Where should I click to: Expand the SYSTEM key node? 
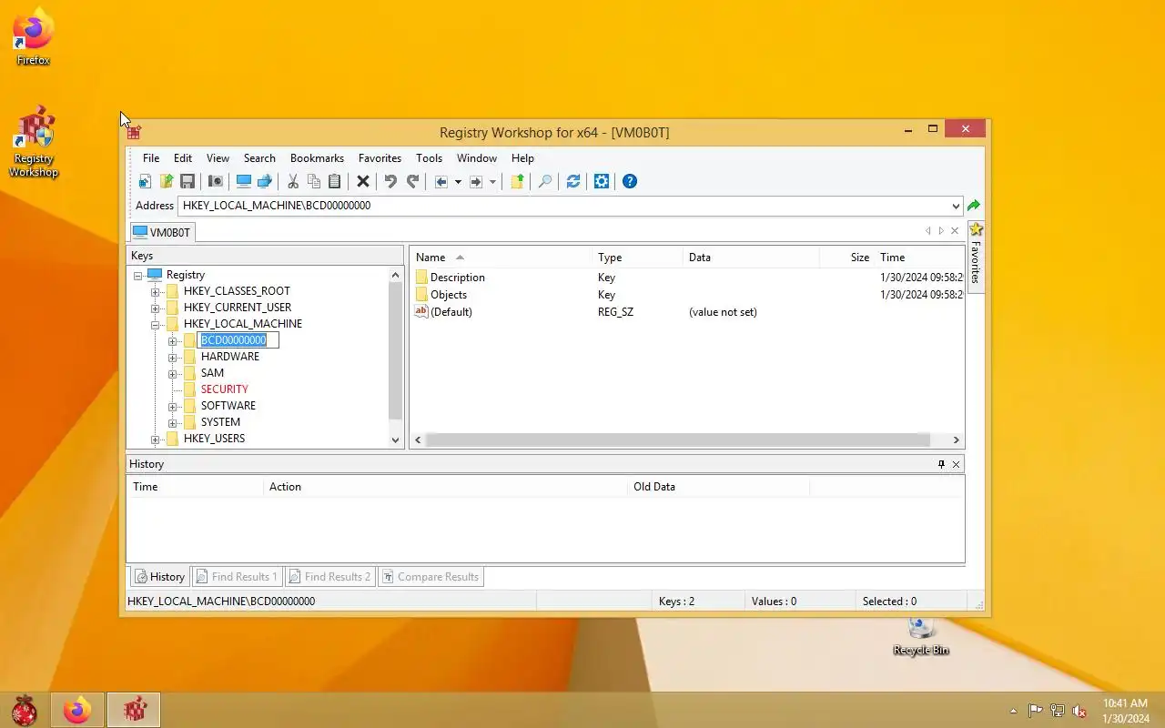173,422
